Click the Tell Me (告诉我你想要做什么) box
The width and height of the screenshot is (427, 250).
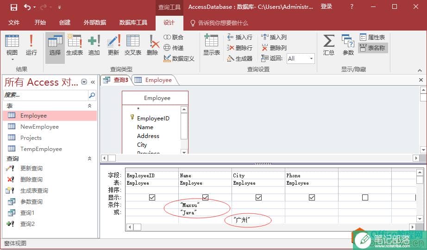219,23
